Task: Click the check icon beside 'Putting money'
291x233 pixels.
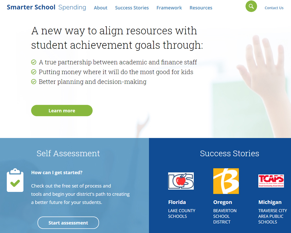Action: coord(34,72)
